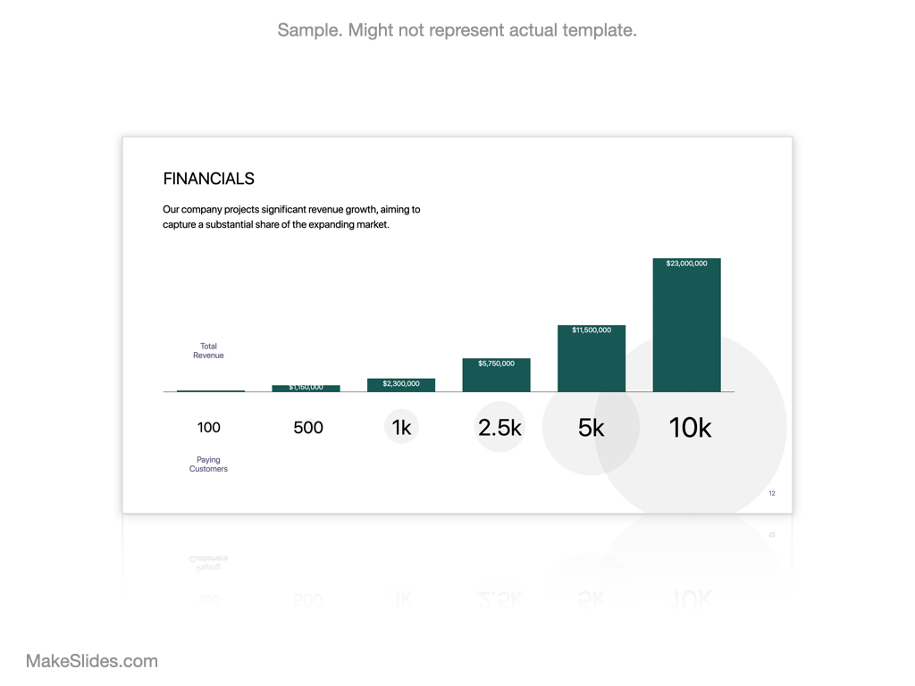This screenshot has width=915, height=686.
Task: Click the Total Revenue axis label
Action: pos(208,351)
